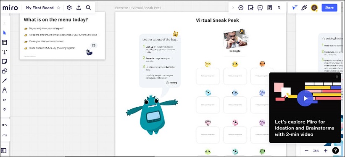
Task: Open the user avatar S
Action: point(314,8)
